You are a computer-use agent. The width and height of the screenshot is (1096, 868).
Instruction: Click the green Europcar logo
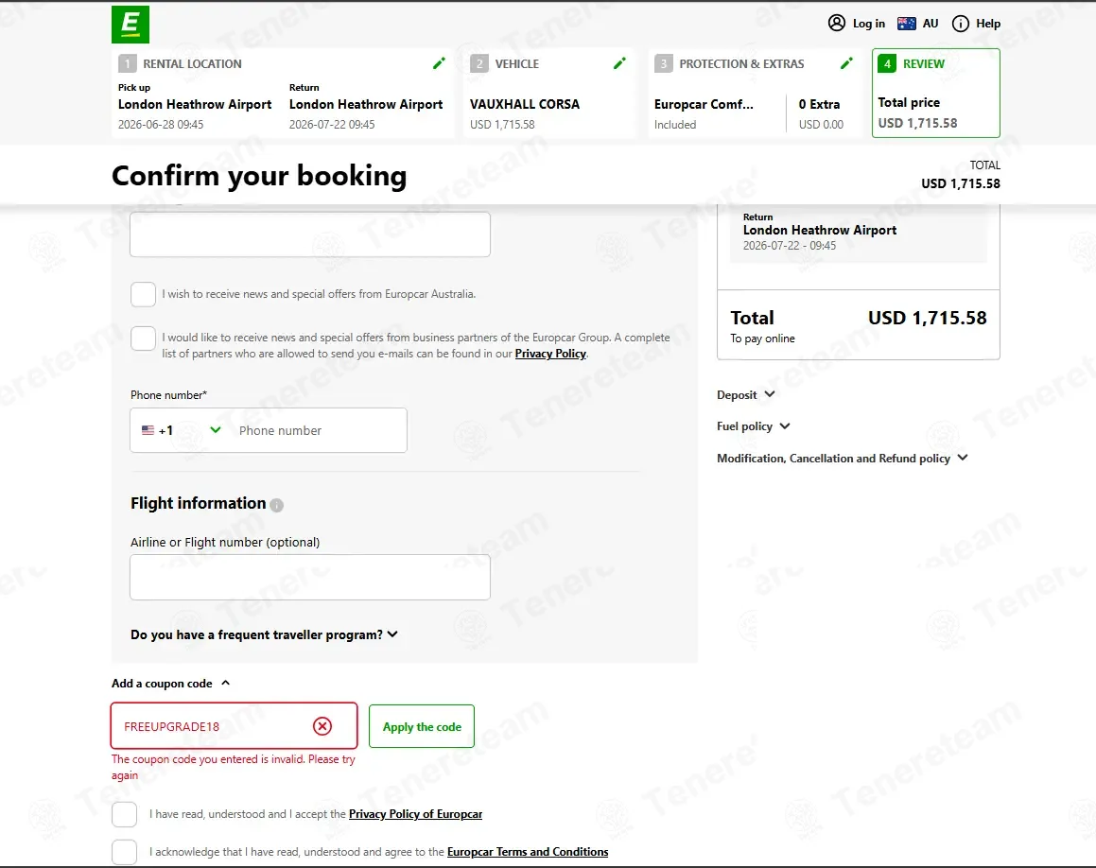coord(130,25)
